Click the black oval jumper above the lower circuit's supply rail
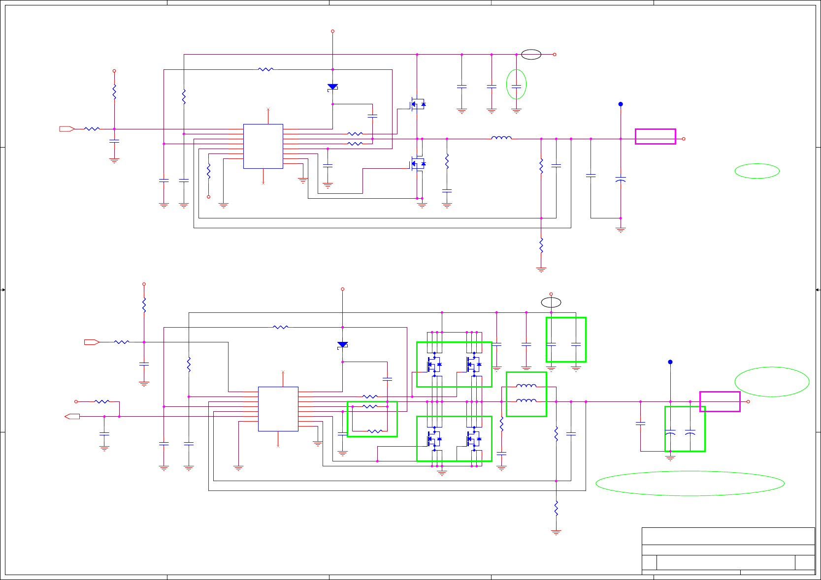This screenshot has width=821, height=580. (x=551, y=302)
